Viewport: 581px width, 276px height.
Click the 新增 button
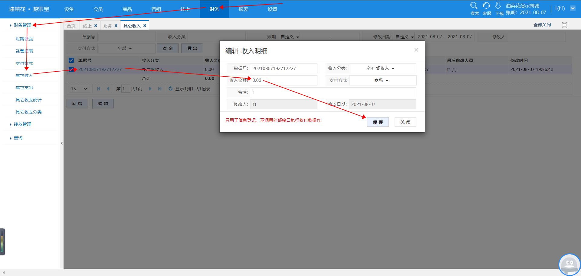click(x=77, y=104)
